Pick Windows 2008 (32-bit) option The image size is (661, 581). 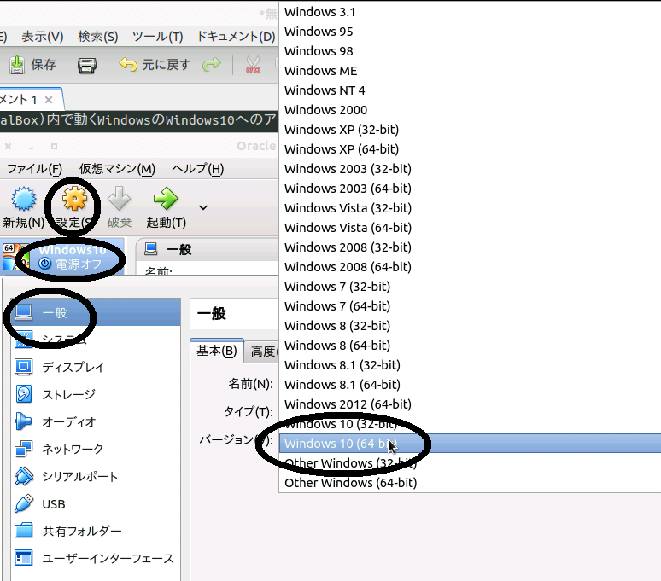coord(470,247)
